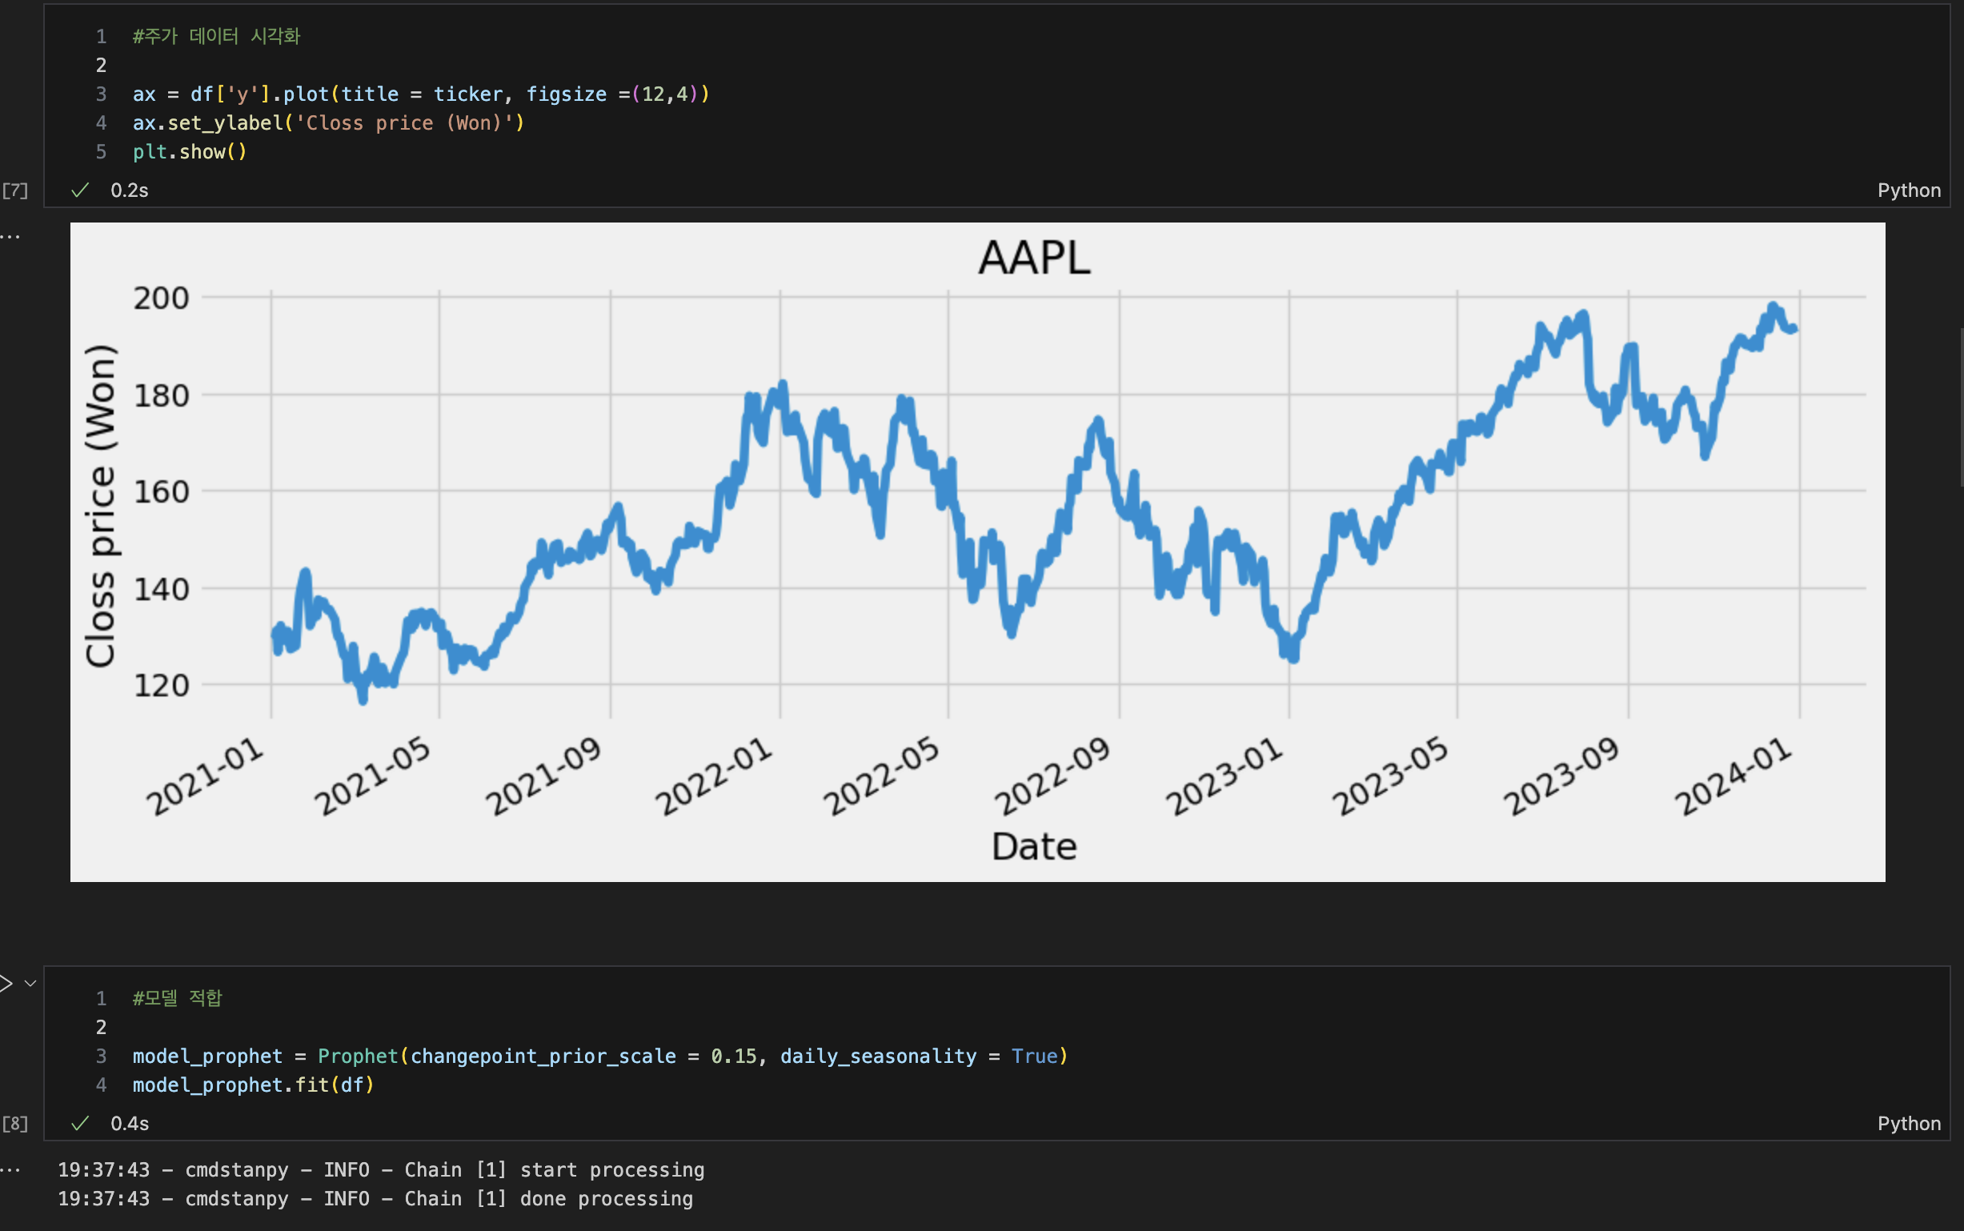Click success checkmark of cell 8
Viewport: 1964px width, 1231px height.
coord(80,1124)
